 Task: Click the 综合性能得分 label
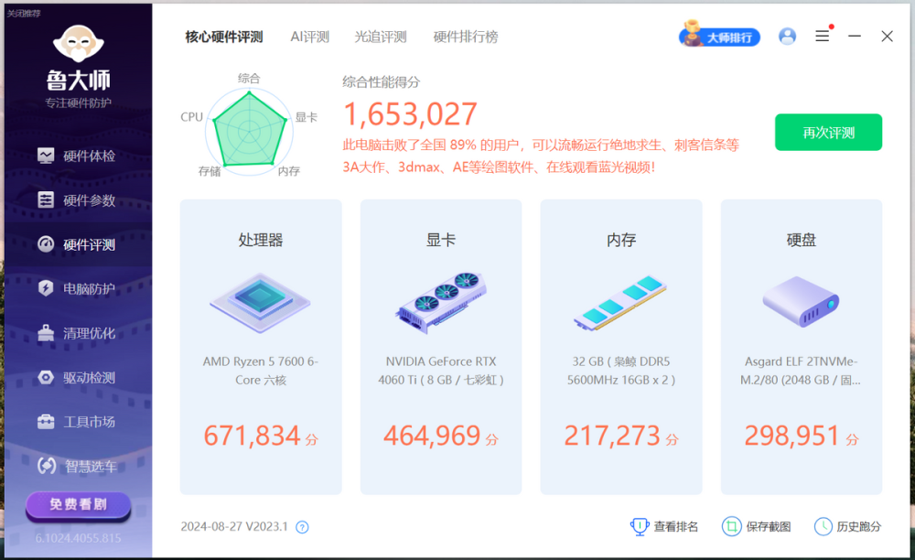pos(381,82)
